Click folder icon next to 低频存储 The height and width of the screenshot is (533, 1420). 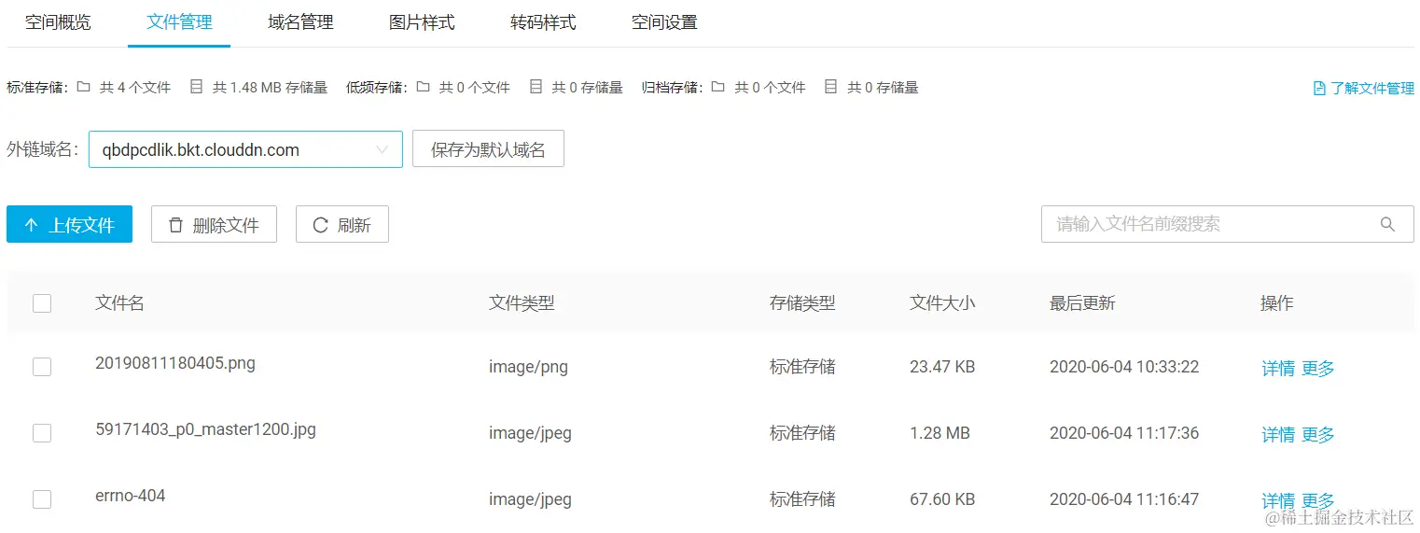[424, 87]
